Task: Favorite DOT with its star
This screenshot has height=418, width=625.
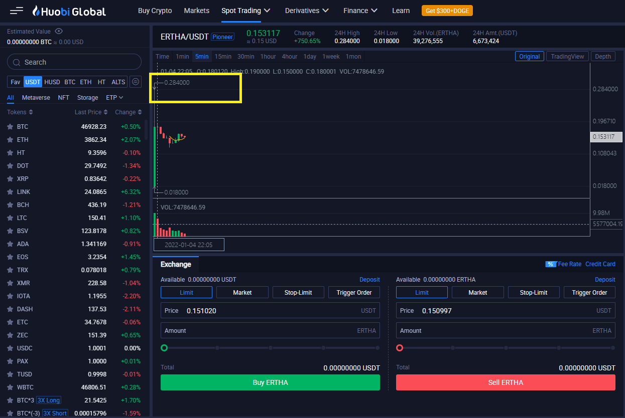Action: click(10, 166)
